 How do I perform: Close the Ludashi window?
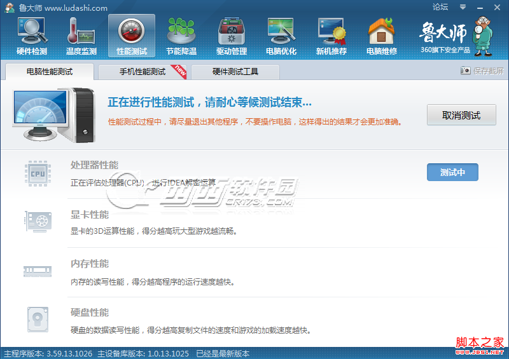coord(497,7)
